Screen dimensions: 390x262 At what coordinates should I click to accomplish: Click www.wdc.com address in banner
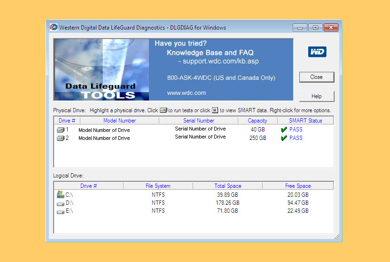pyautogui.click(x=186, y=93)
